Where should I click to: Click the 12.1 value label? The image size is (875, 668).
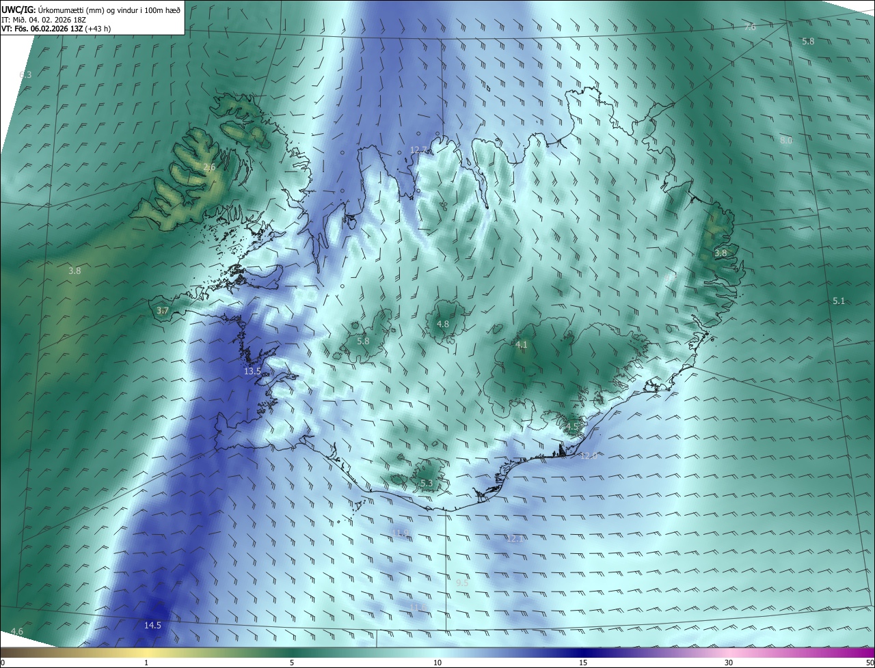515,538
